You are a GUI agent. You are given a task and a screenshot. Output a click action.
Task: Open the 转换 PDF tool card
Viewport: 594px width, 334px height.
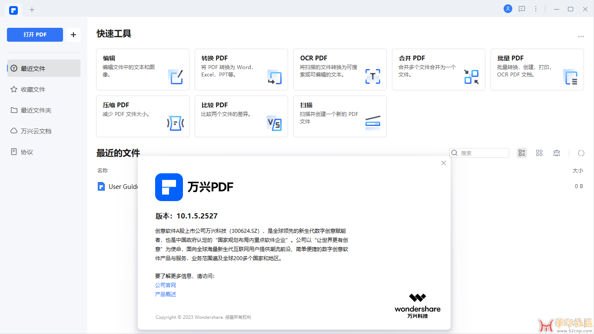(241, 69)
